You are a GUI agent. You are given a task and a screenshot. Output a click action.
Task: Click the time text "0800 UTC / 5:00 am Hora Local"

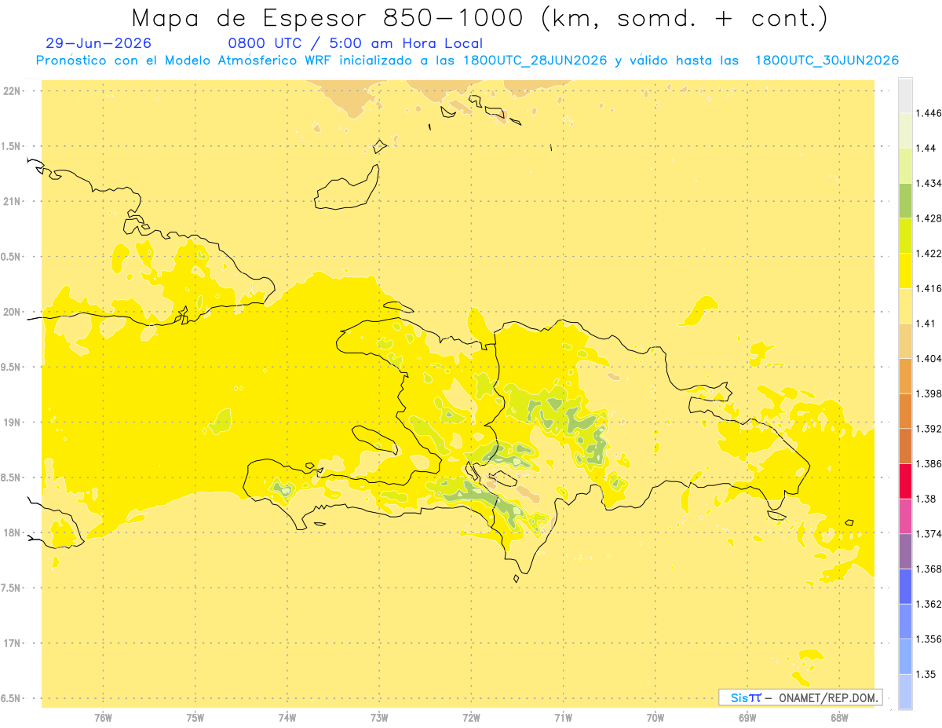355,43
